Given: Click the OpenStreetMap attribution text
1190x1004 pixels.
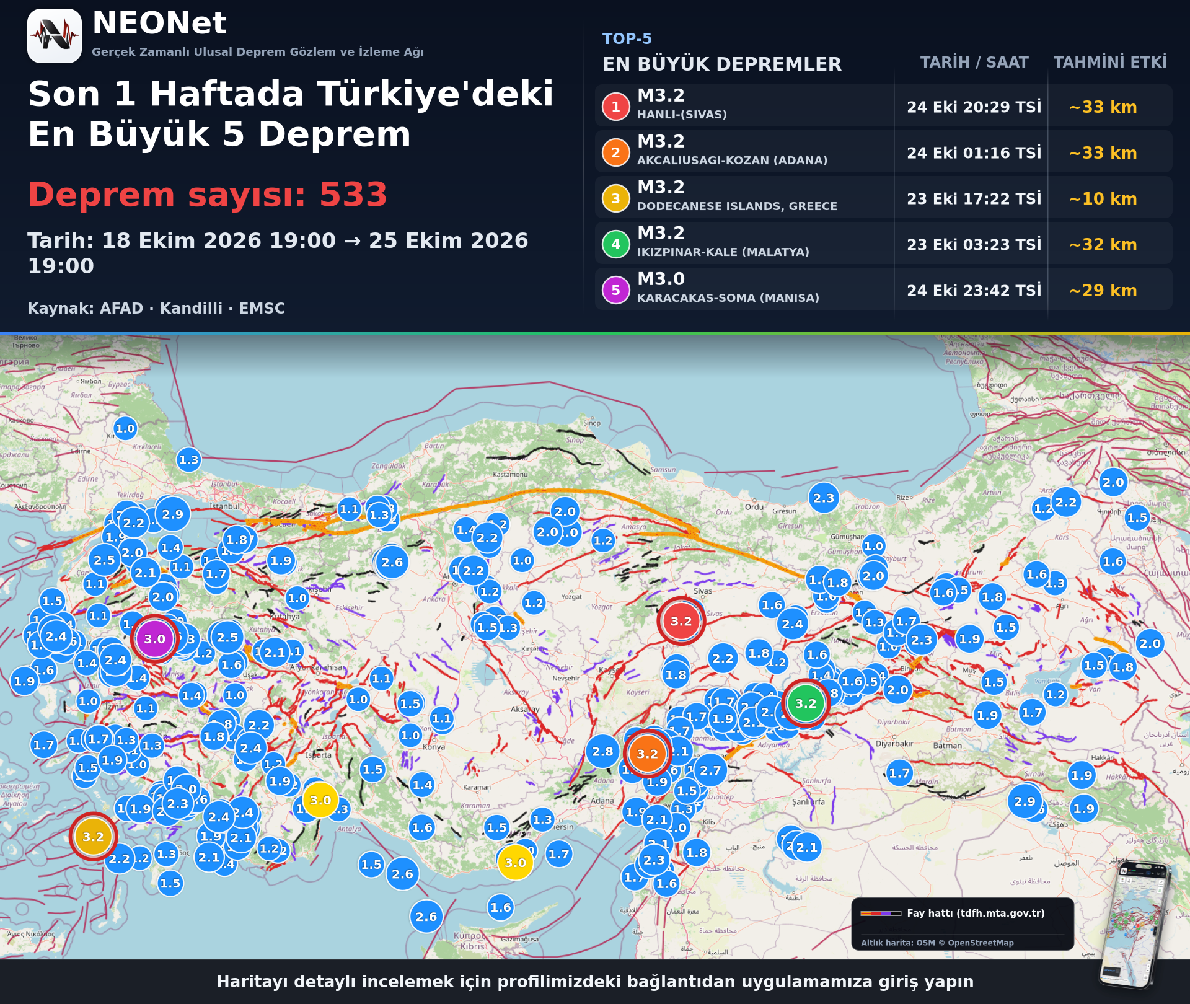Looking at the screenshot, I should point(937,943).
